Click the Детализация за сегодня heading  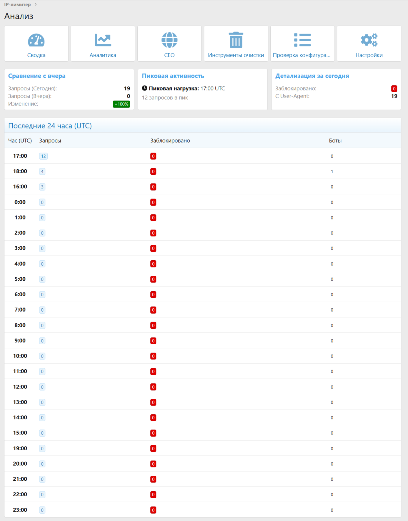pyautogui.click(x=312, y=76)
